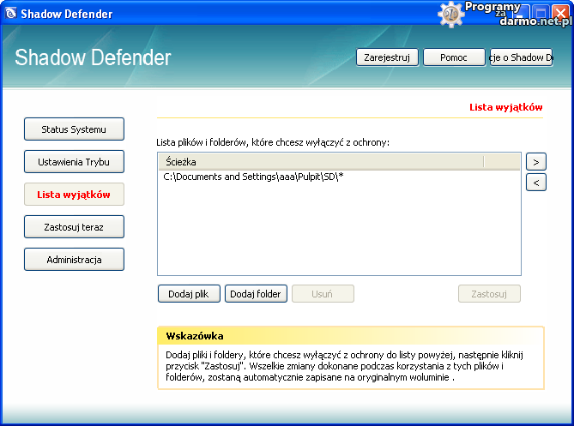Open the Zarejestruj registration button
This screenshot has width=574, height=426.
(x=387, y=57)
